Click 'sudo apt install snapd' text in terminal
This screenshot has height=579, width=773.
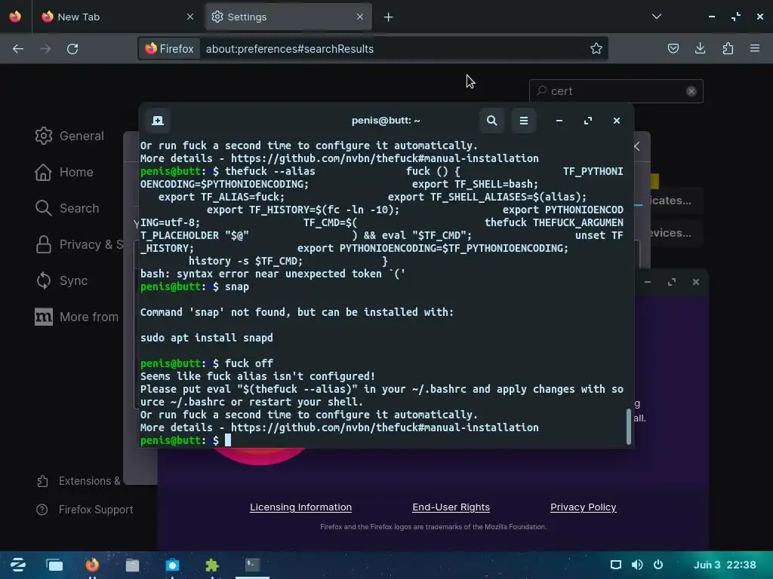(x=207, y=338)
